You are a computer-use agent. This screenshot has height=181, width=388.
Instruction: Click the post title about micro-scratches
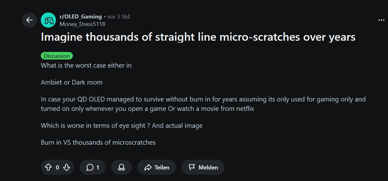[198, 37]
